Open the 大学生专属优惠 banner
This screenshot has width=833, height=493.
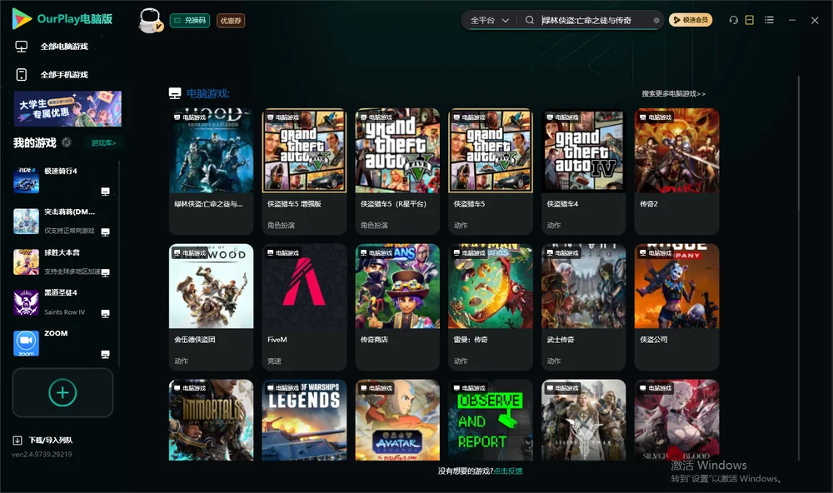click(67, 109)
